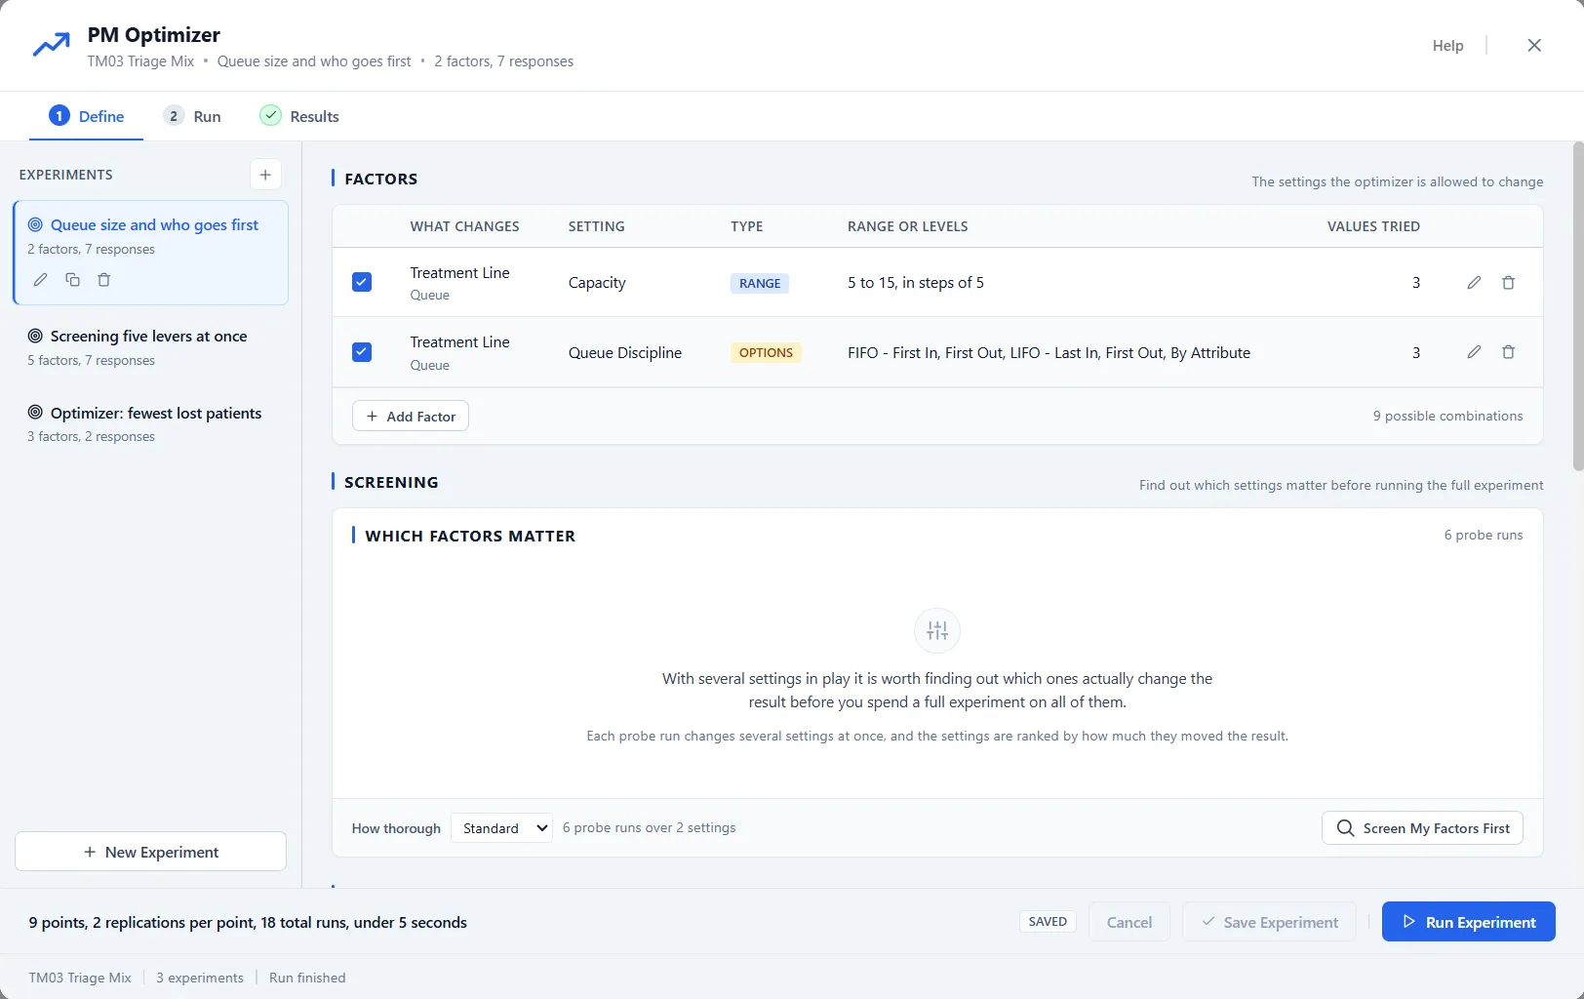Image resolution: width=1584 pixels, height=999 pixels.
Task: Edit the Capacity factor row
Action: click(1474, 283)
